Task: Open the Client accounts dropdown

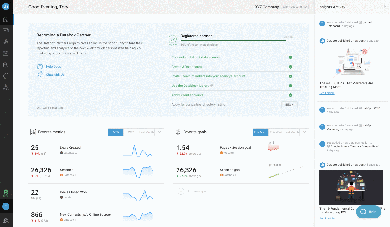Action: coord(295,7)
